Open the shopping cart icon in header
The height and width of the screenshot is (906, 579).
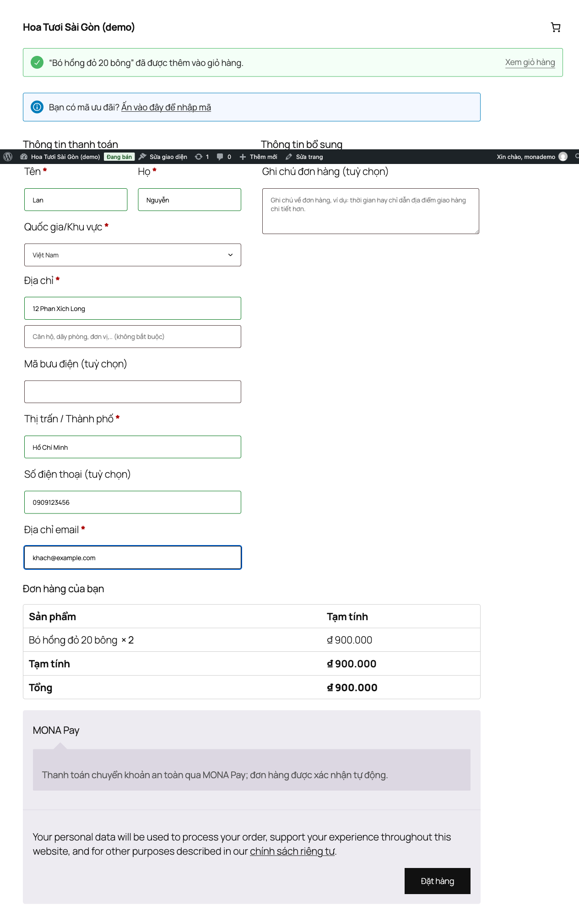click(556, 27)
